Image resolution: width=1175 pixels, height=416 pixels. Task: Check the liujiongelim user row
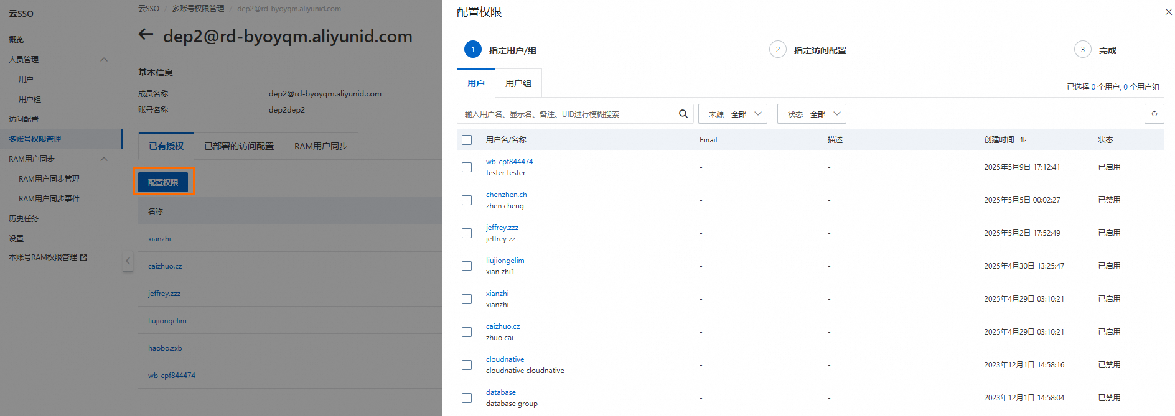click(467, 266)
